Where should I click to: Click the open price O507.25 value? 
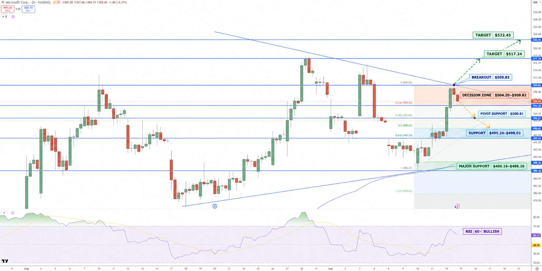[68, 2]
